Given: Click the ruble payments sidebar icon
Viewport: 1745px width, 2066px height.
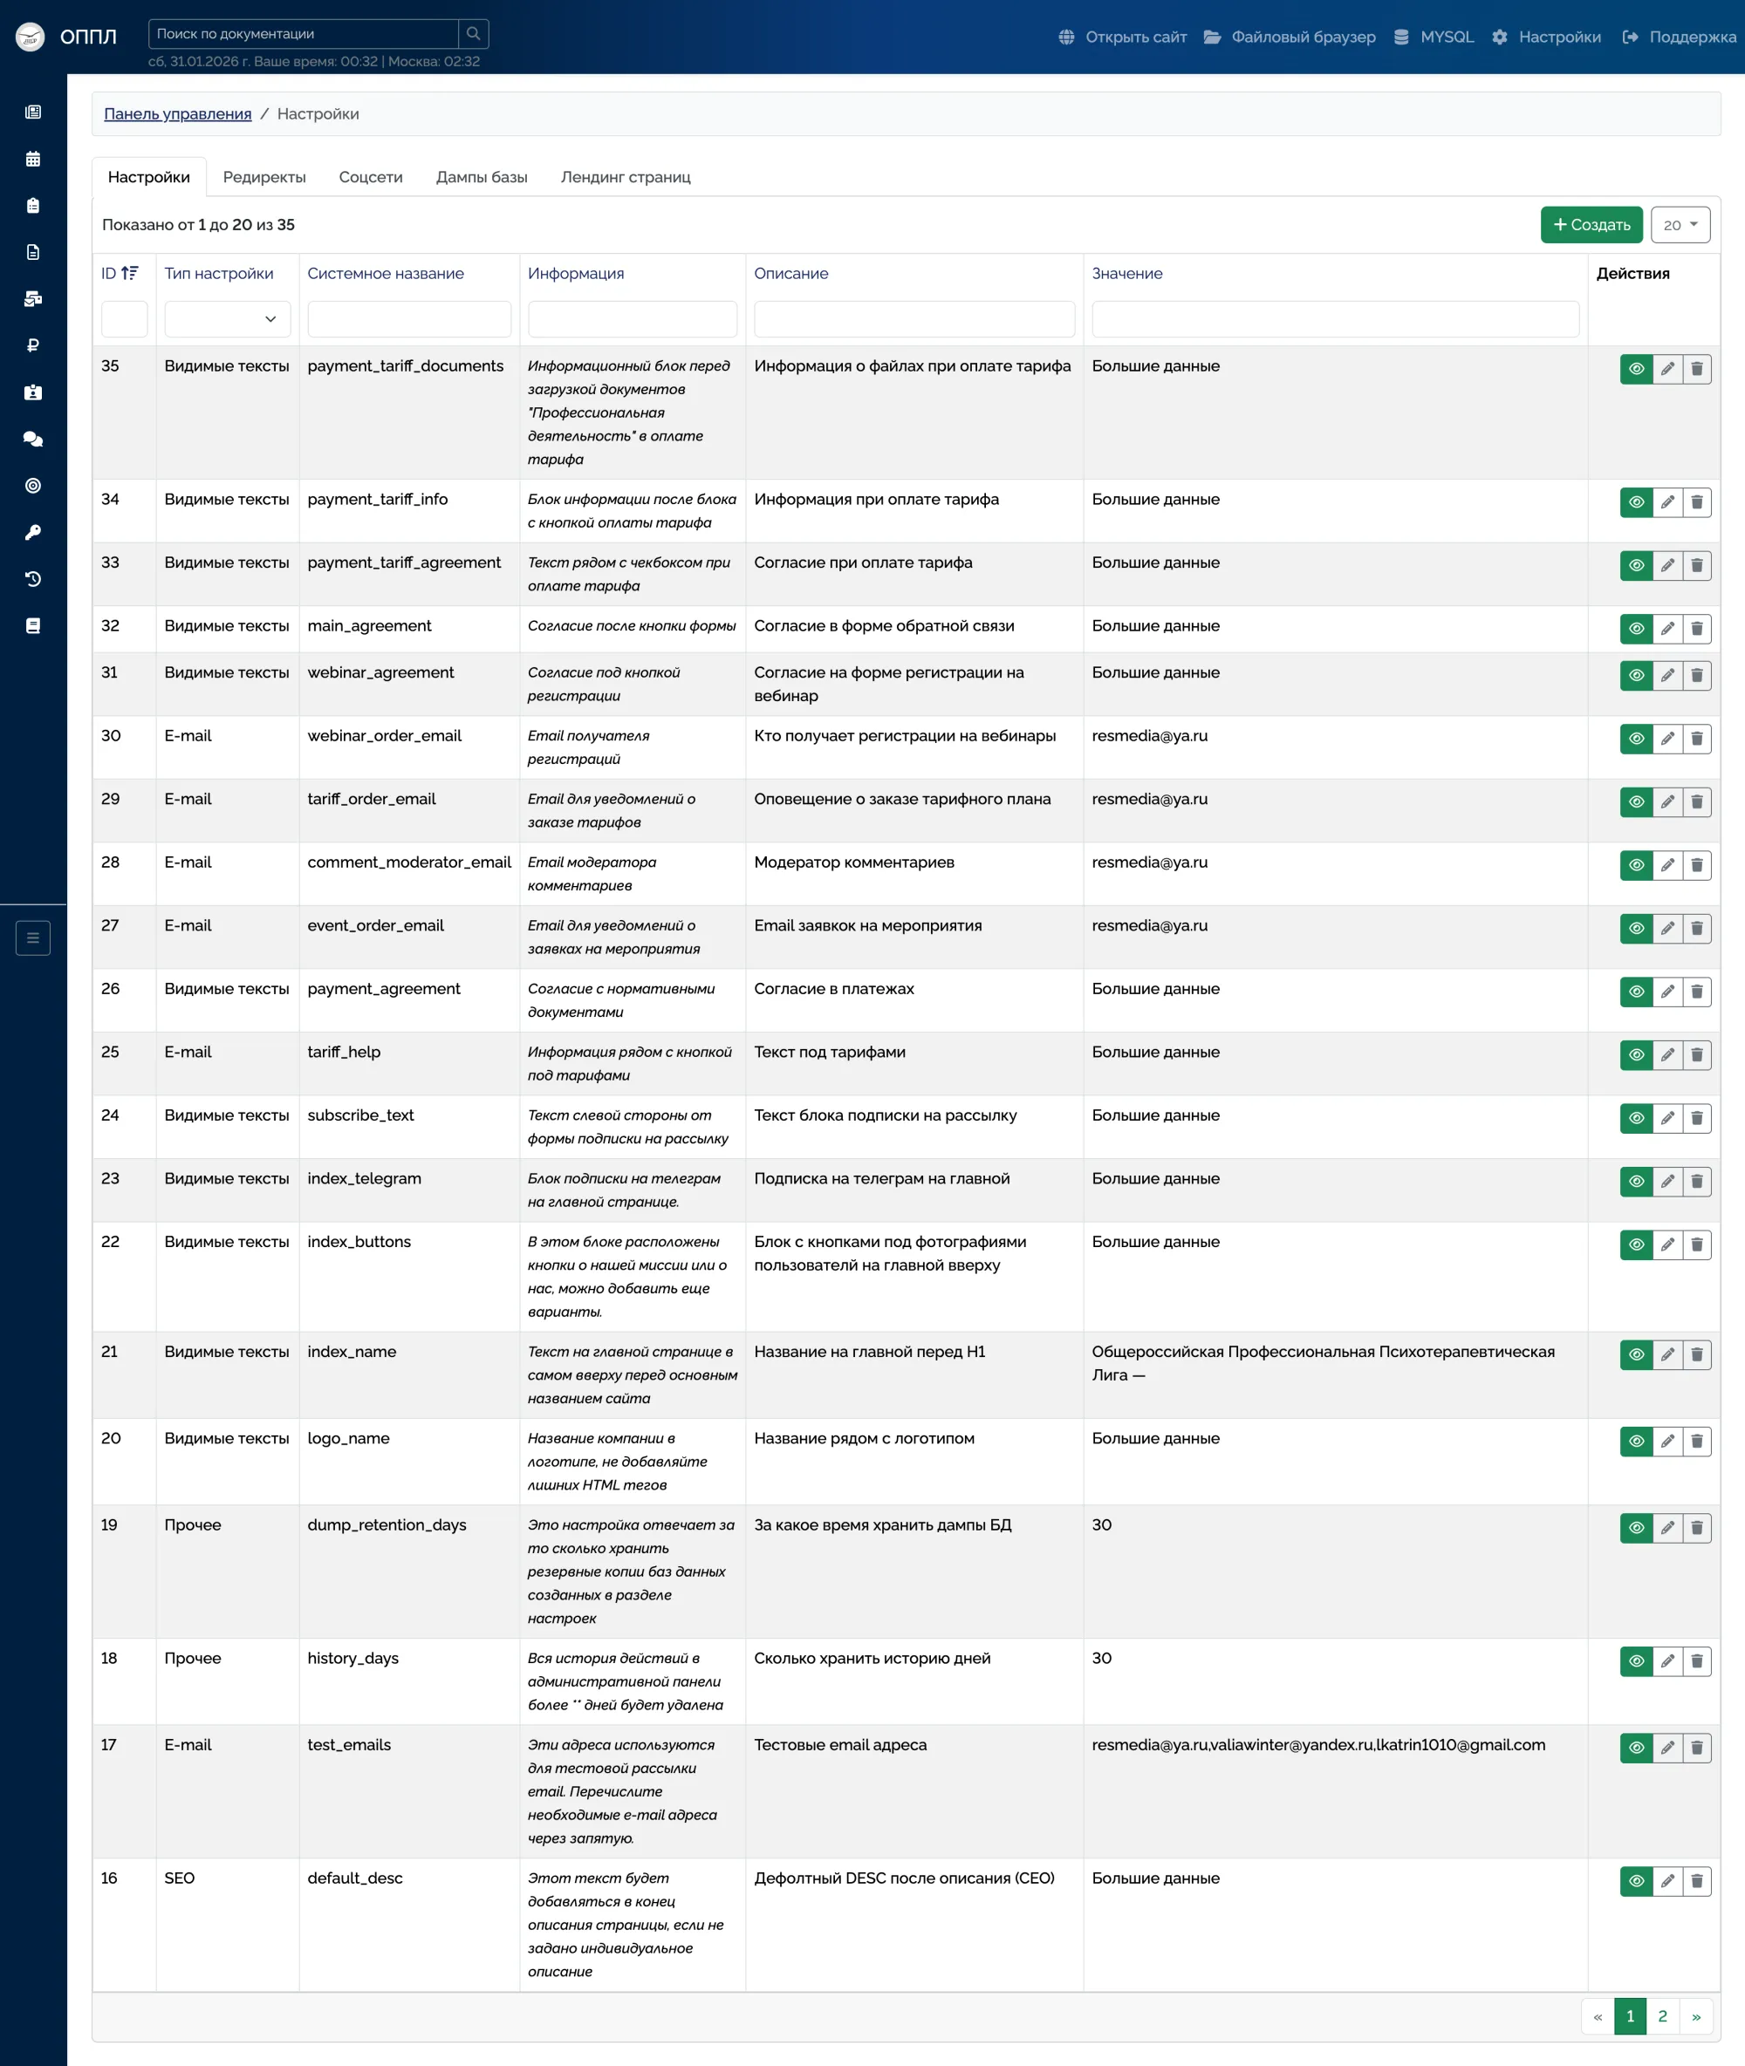Looking at the screenshot, I should tap(32, 346).
